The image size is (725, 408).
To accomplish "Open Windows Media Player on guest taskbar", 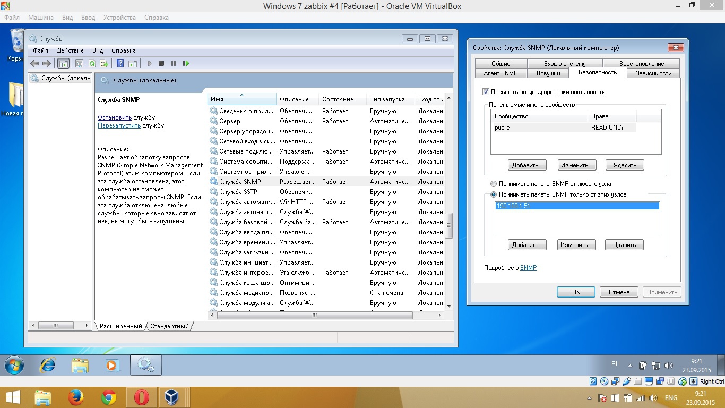I will [113, 365].
